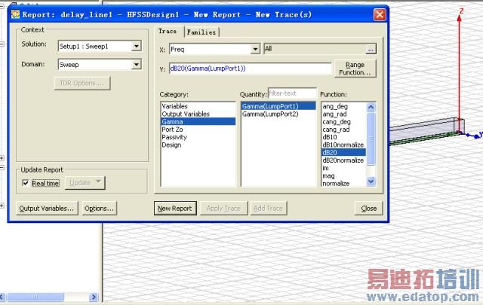The image size is (483, 305).
Task: Click the report dialog title bar icon
Action: (x=15, y=14)
